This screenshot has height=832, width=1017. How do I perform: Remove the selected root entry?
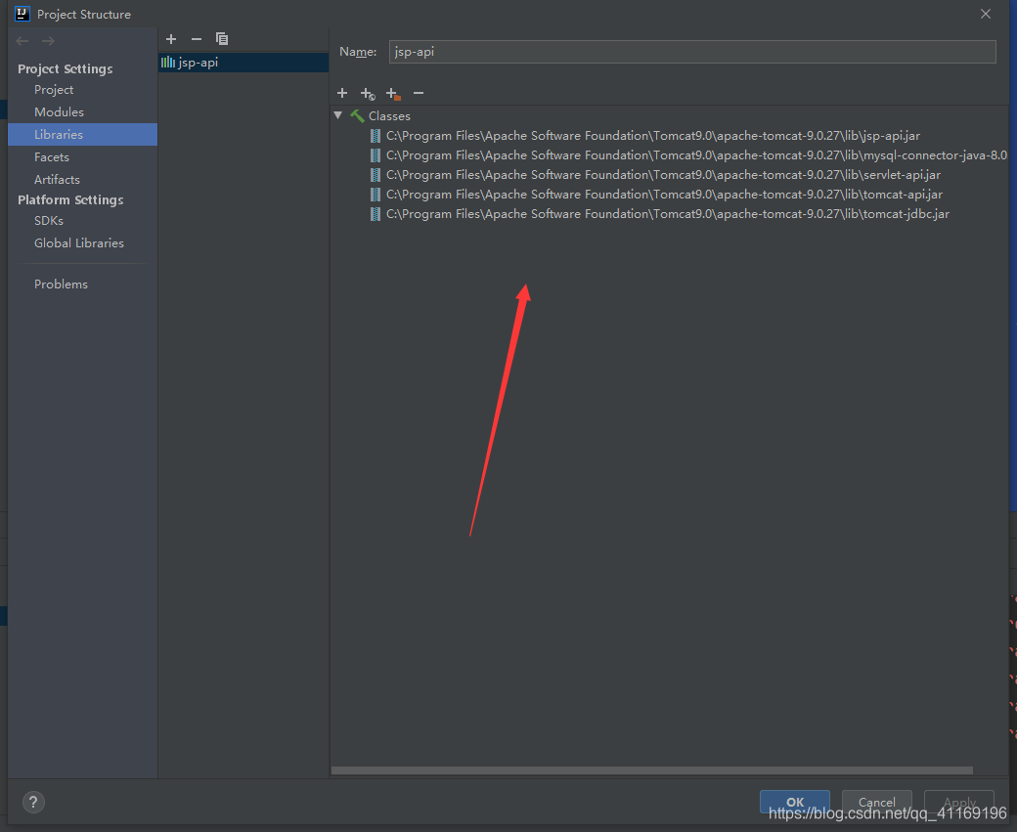[419, 94]
